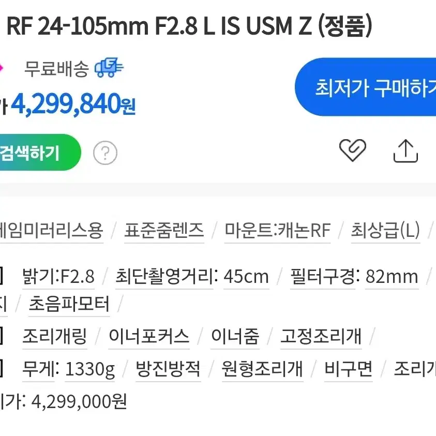
Task: Tap the 4,299,840원 lowest price
Action: point(73,104)
